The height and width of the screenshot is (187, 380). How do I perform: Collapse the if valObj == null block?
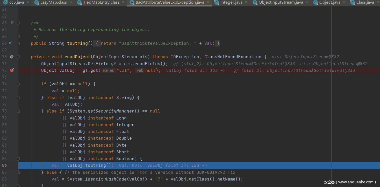coord(18,84)
